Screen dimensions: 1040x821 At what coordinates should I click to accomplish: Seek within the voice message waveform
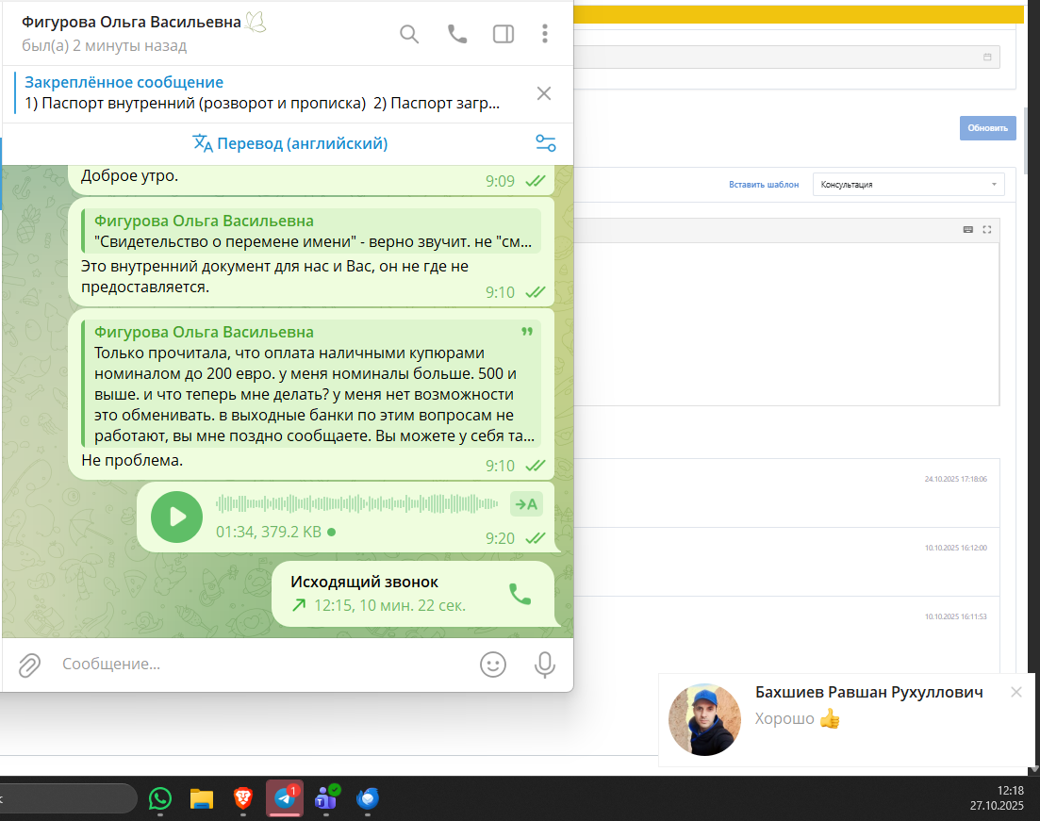coord(356,504)
